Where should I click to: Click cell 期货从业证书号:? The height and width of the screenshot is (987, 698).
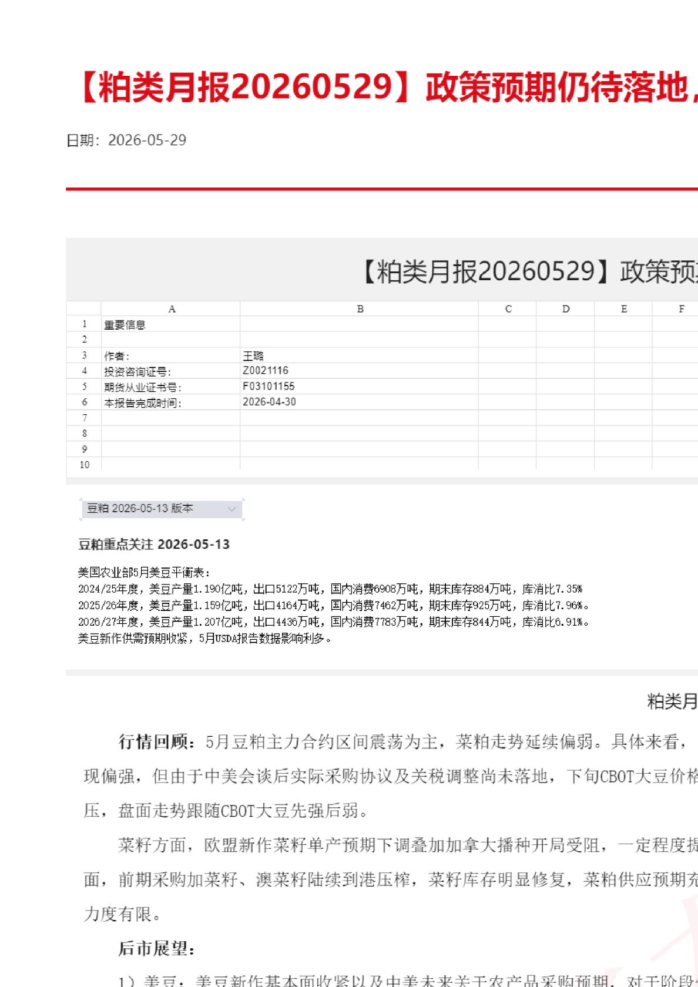(171, 387)
